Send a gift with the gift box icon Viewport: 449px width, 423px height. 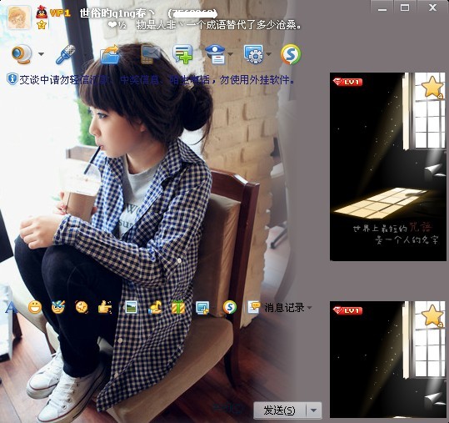pyautogui.click(x=177, y=307)
